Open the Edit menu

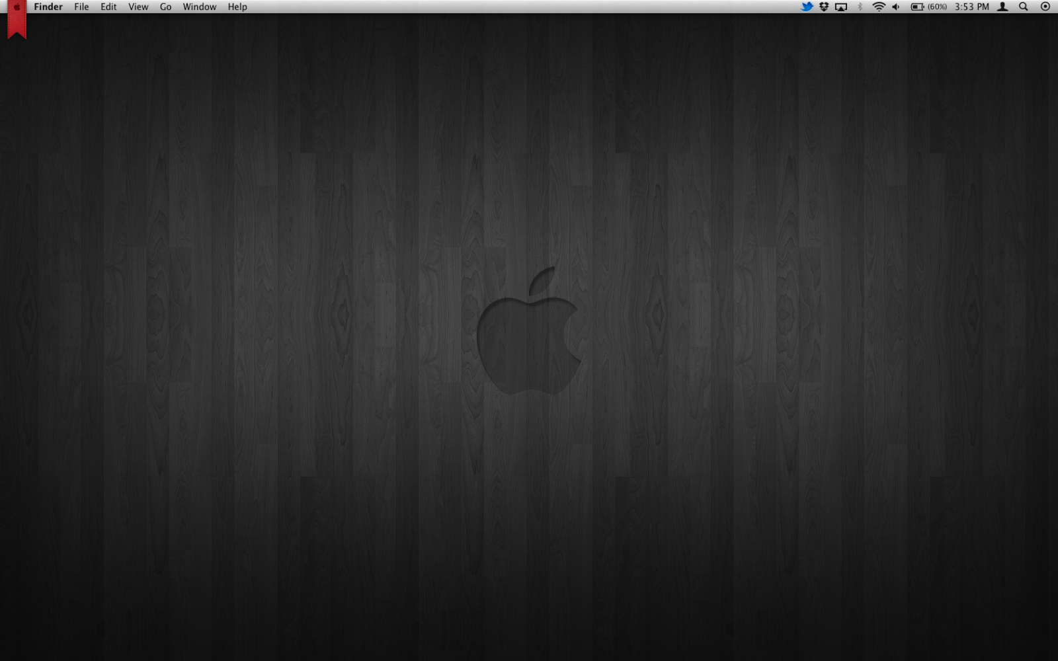108,7
